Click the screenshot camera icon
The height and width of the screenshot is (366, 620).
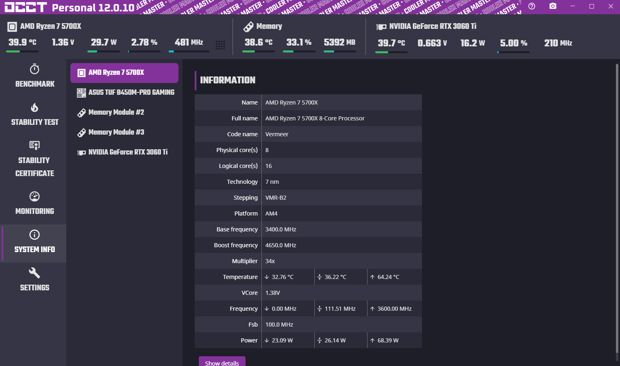pos(553,6)
